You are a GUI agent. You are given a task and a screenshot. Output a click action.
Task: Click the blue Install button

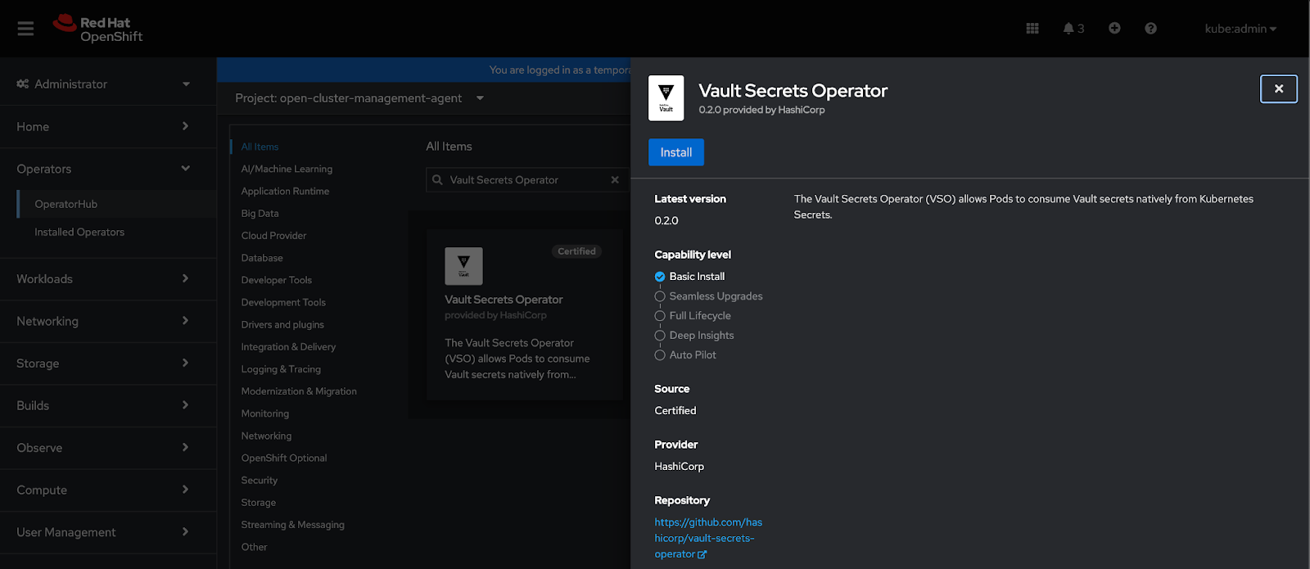(x=675, y=152)
